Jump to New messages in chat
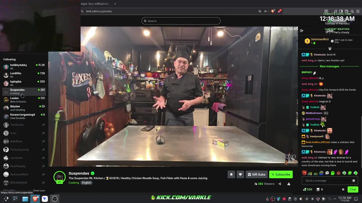 tap(329, 67)
